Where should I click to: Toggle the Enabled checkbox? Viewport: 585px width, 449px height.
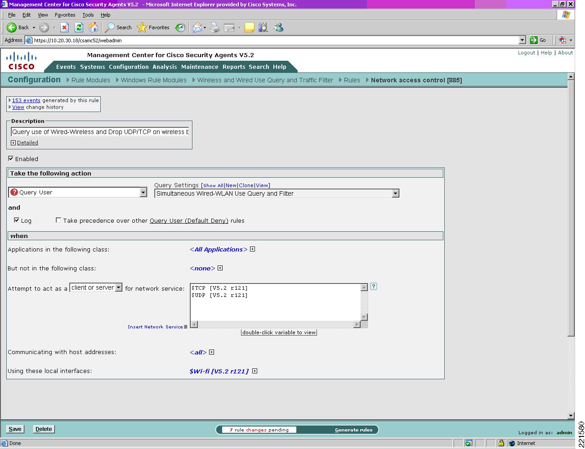point(11,158)
